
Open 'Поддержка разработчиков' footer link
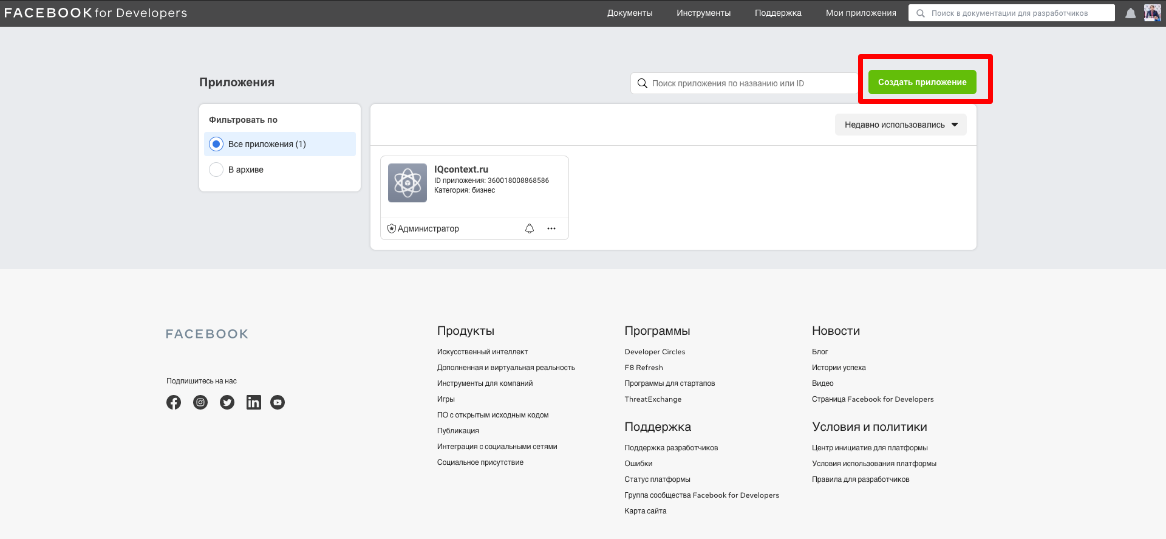(671, 448)
